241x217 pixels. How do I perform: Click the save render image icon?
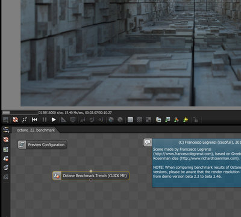pyautogui.click(x=167, y=120)
